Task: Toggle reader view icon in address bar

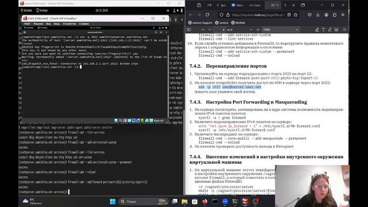Action: (x=289, y=15)
